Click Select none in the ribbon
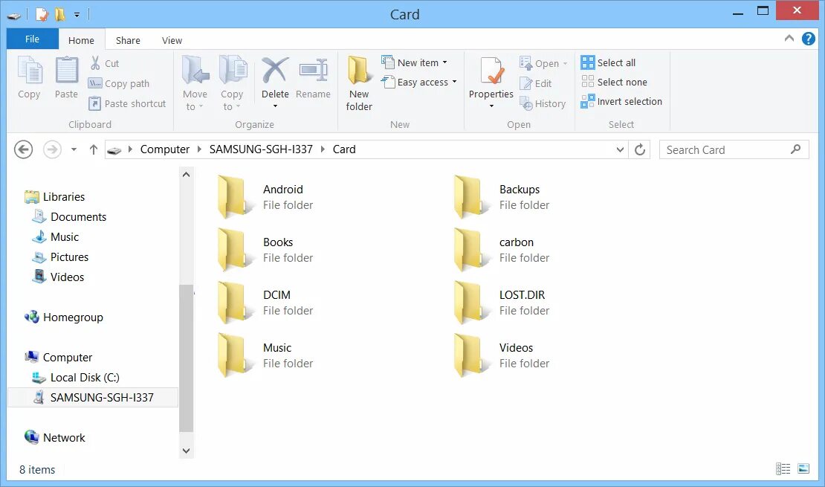The width and height of the screenshot is (825, 487). [x=614, y=82]
